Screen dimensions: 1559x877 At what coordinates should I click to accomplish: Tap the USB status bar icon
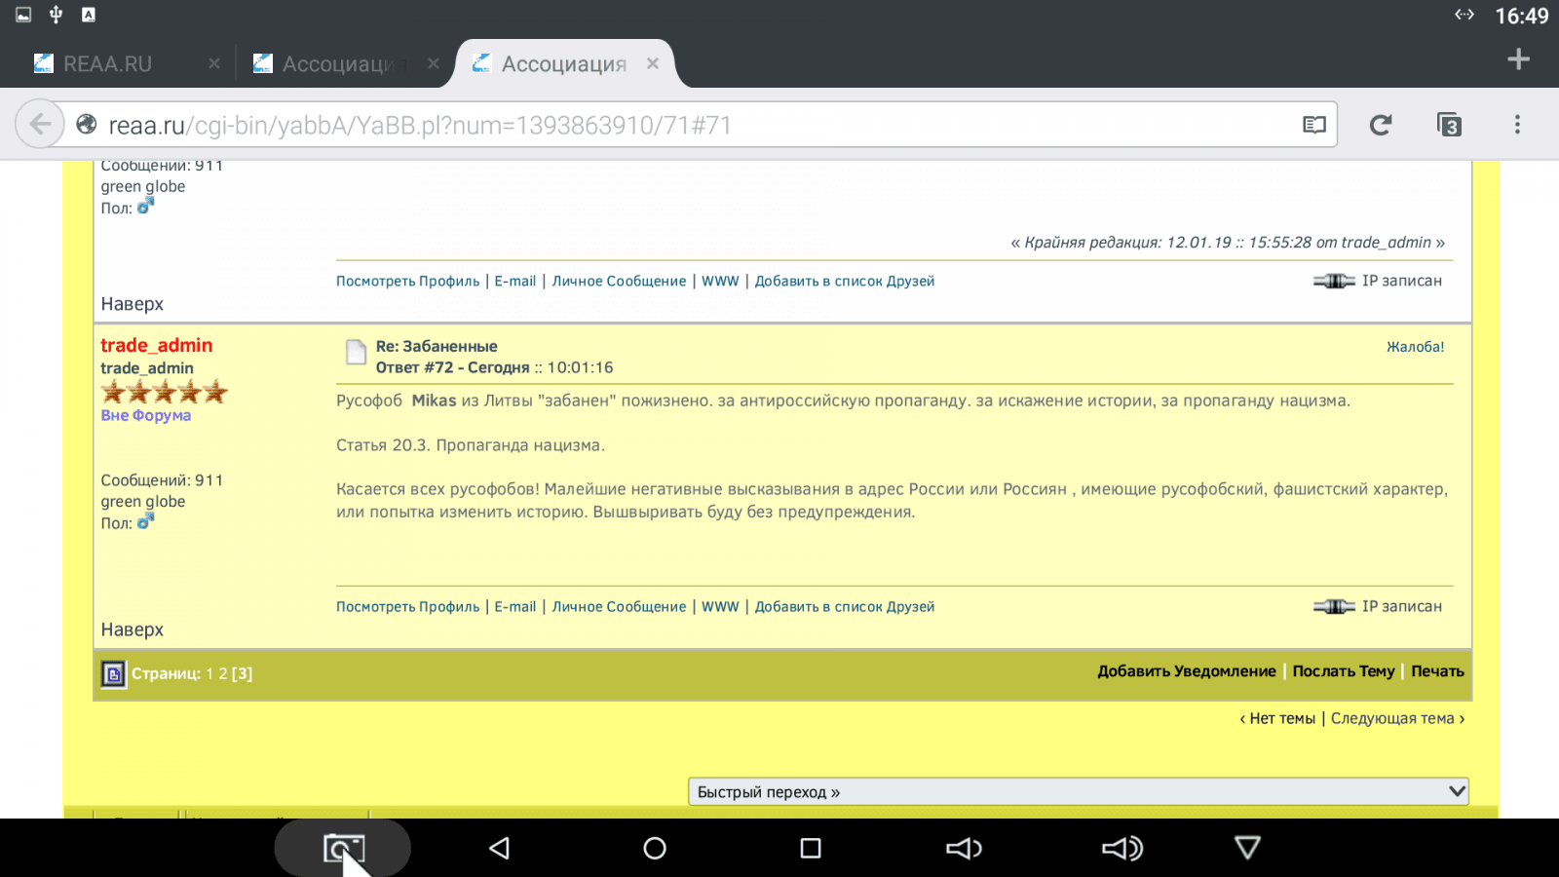point(56,15)
